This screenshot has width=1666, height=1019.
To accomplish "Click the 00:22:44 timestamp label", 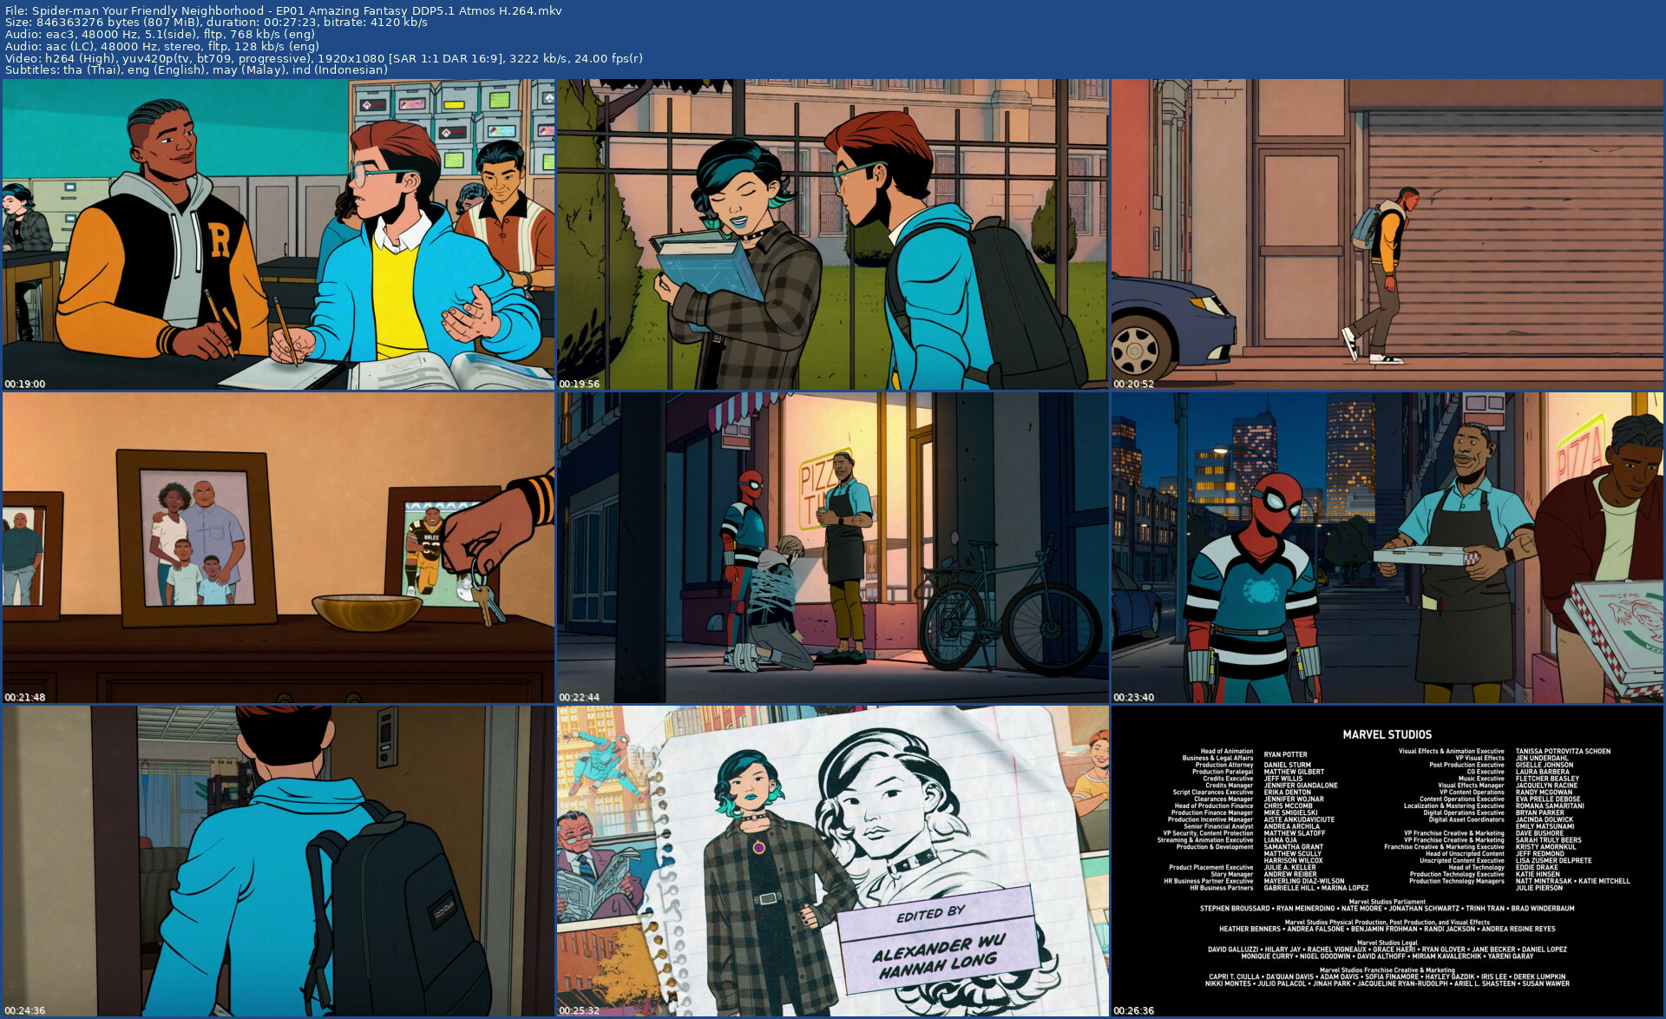I will click(x=580, y=697).
